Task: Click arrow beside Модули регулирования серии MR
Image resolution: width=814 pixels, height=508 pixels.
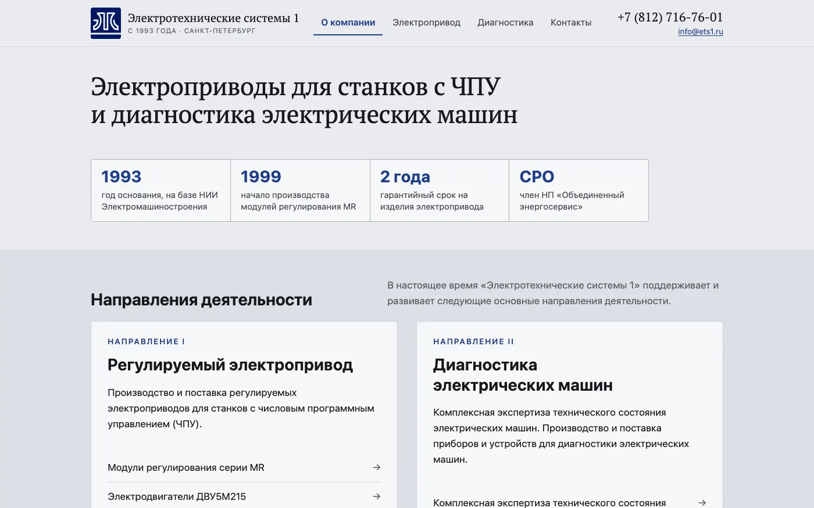Action: coord(377,467)
